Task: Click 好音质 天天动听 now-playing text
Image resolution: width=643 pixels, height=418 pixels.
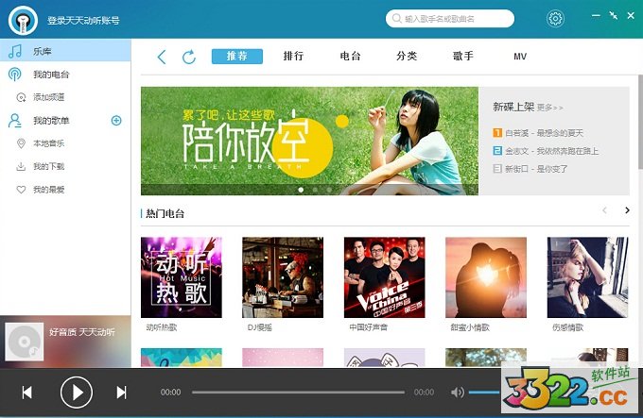Action: [x=82, y=332]
